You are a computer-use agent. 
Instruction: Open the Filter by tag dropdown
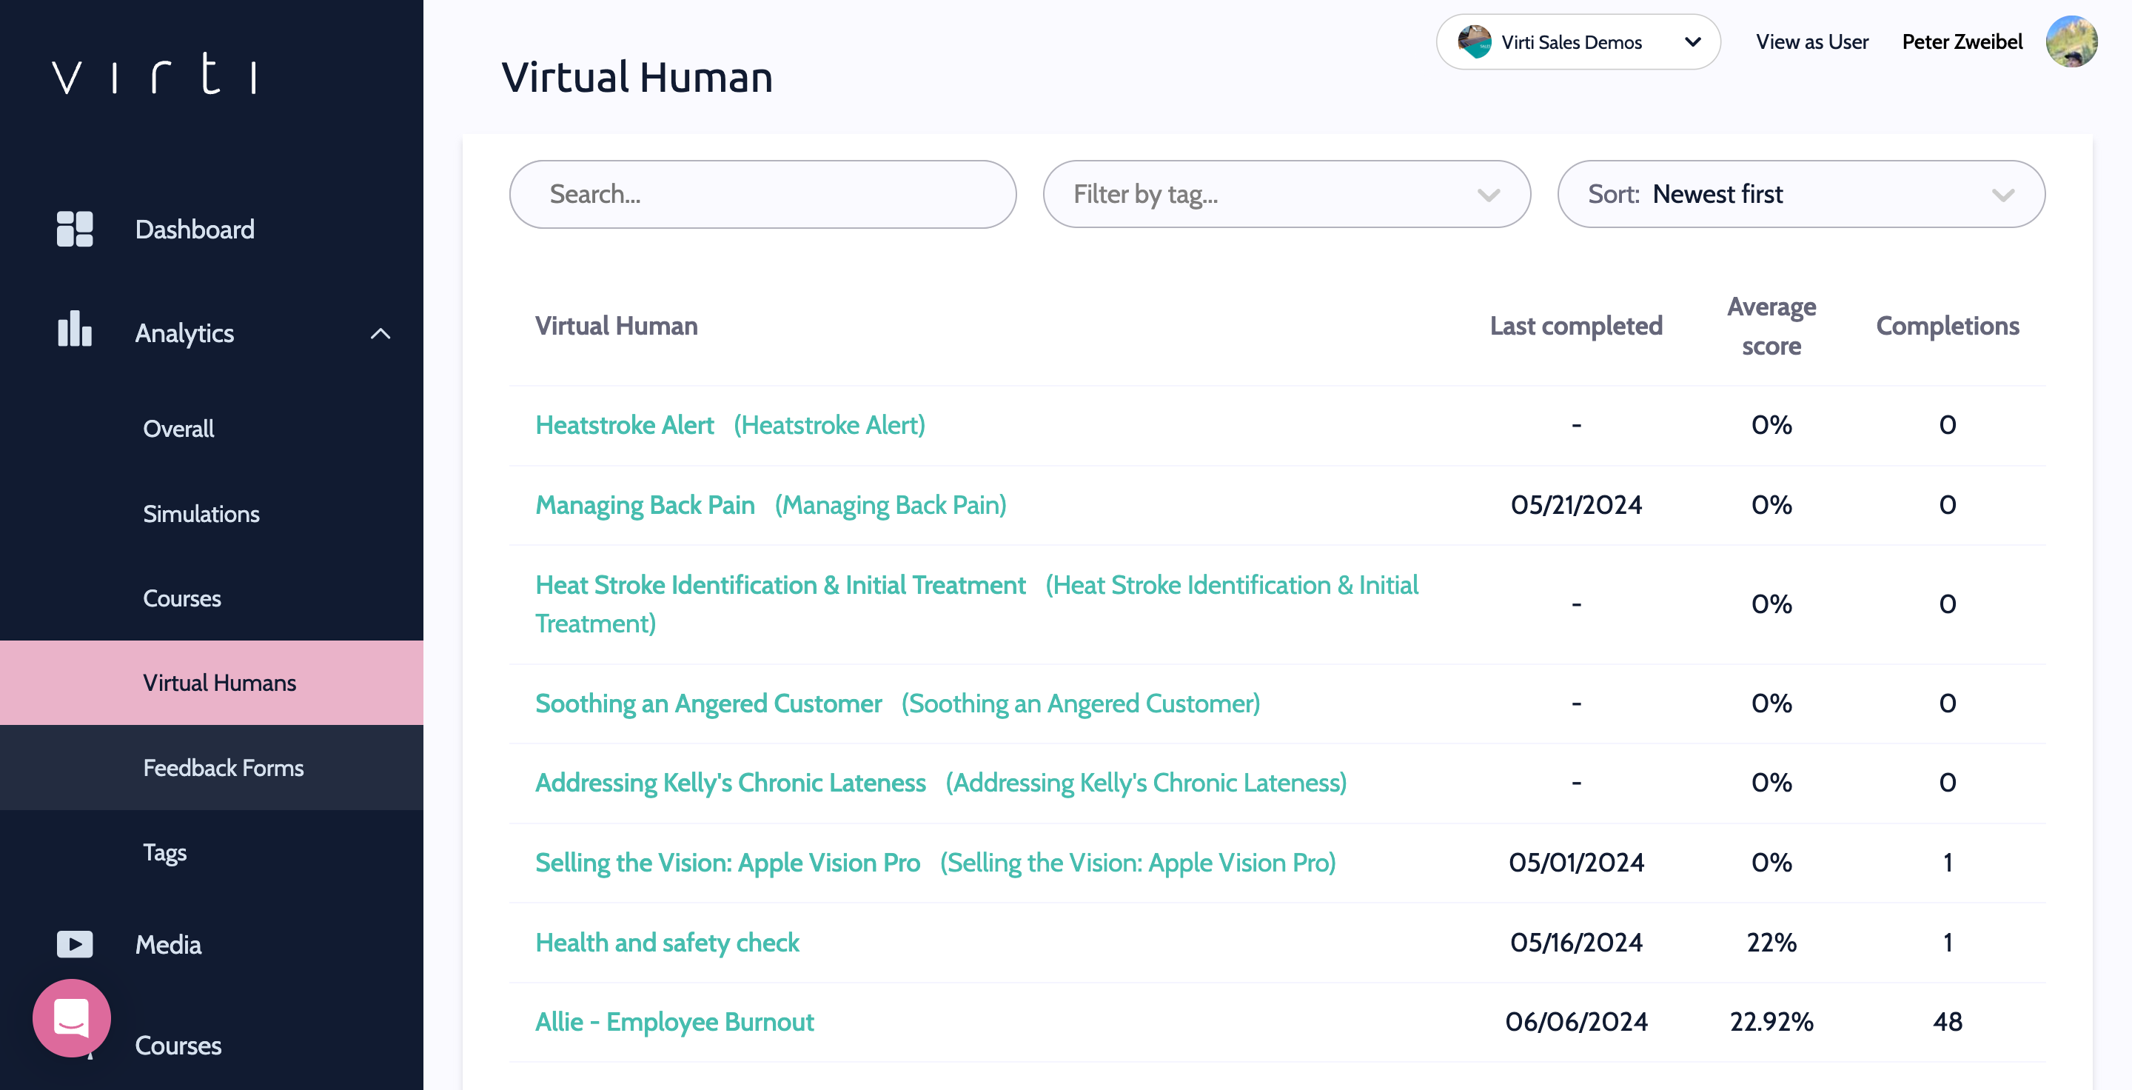(1286, 195)
